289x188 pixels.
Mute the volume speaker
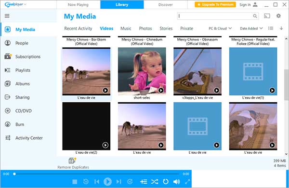177,182
